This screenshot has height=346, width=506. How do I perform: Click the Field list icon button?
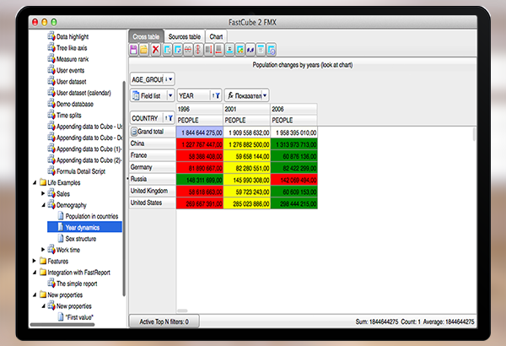coord(135,96)
